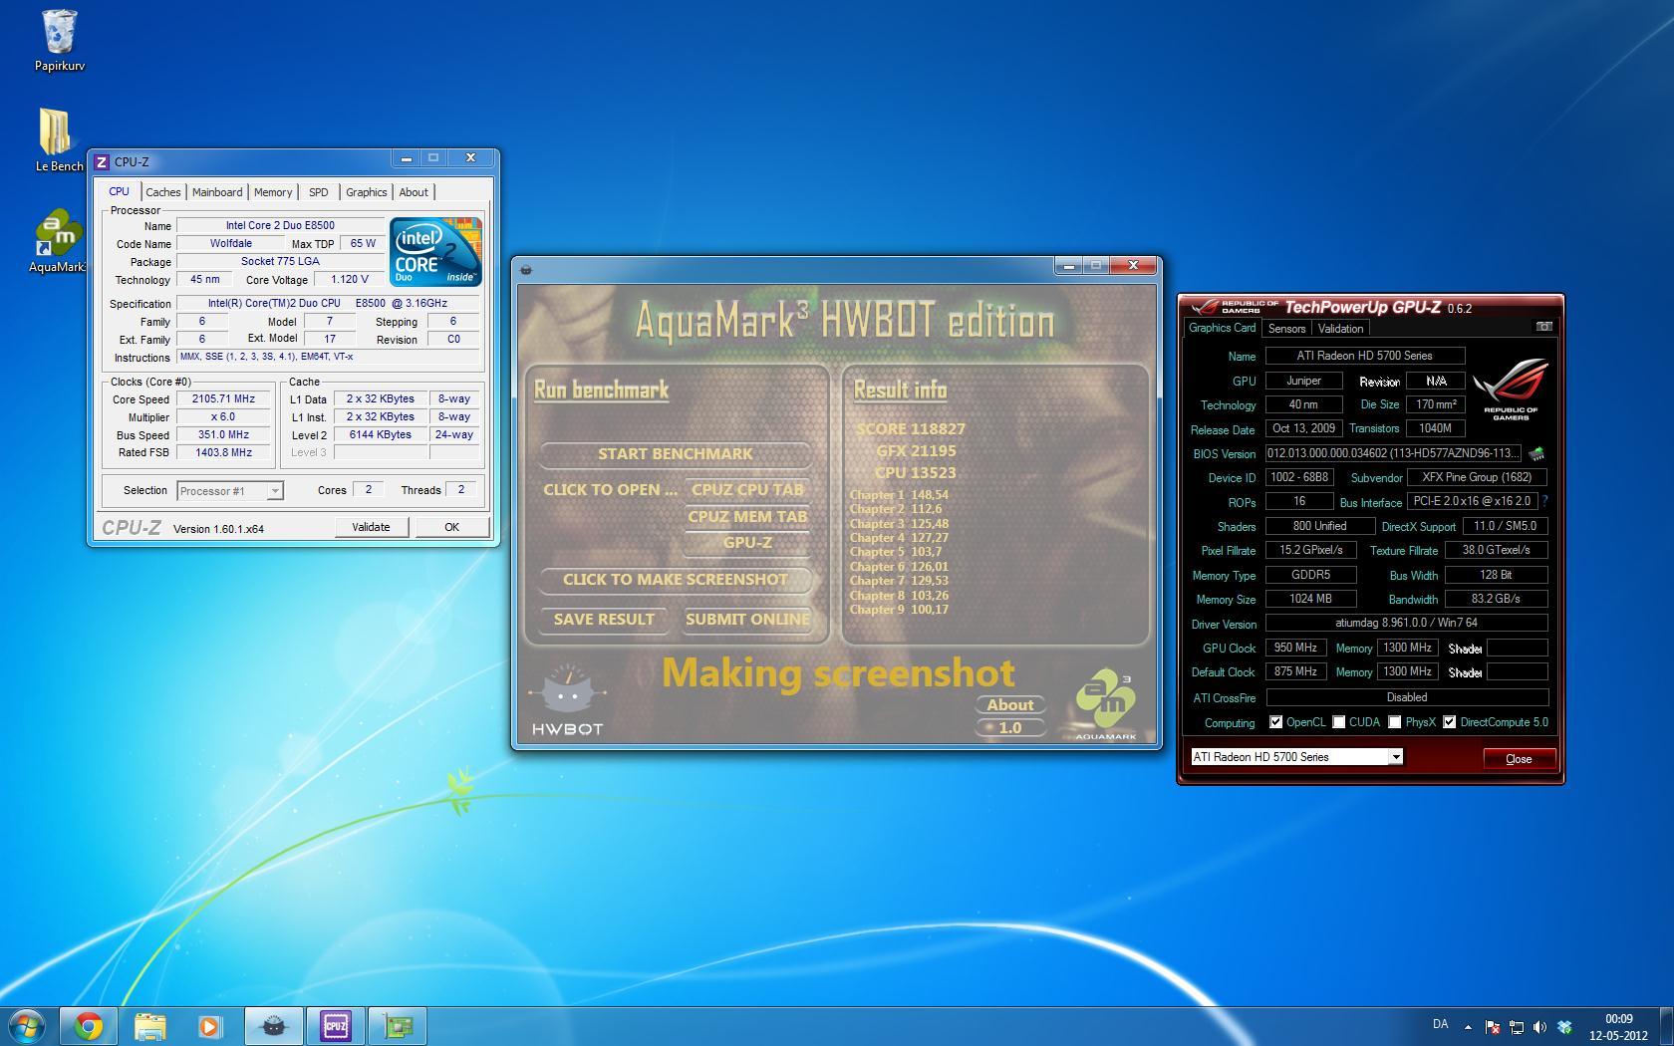Viewport: 1674px width, 1046px height.
Task: Click the Specification field in CPU-Z
Action: pyautogui.click(x=328, y=303)
